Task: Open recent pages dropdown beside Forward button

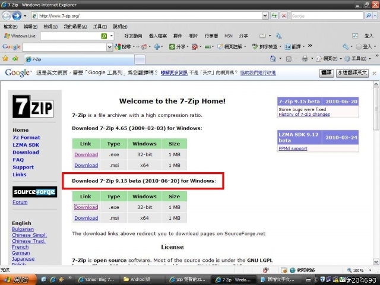Action: pyautogui.click(x=25, y=16)
